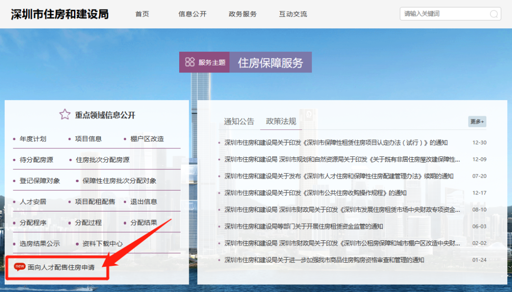Screen dimensions: 512x292
Task: Click the date 12-17
Action: tap(479, 193)
